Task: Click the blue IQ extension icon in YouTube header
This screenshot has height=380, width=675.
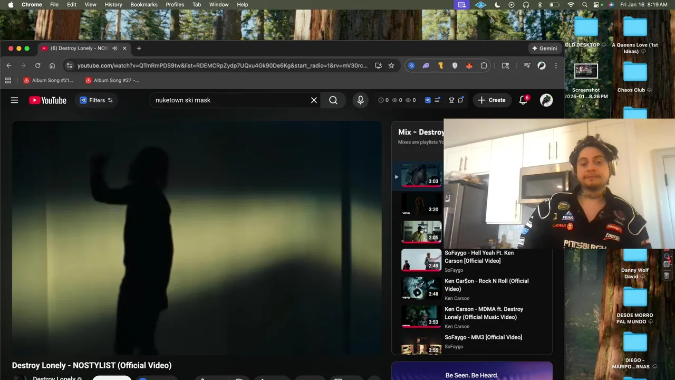Action: click(428, 100)
